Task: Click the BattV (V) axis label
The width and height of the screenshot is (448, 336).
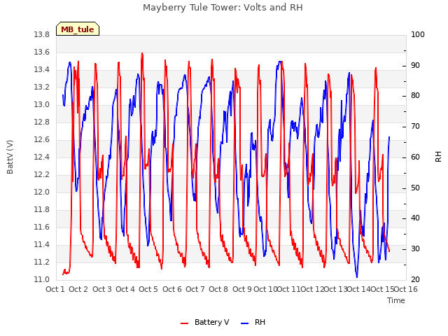Action: point(10,157)
